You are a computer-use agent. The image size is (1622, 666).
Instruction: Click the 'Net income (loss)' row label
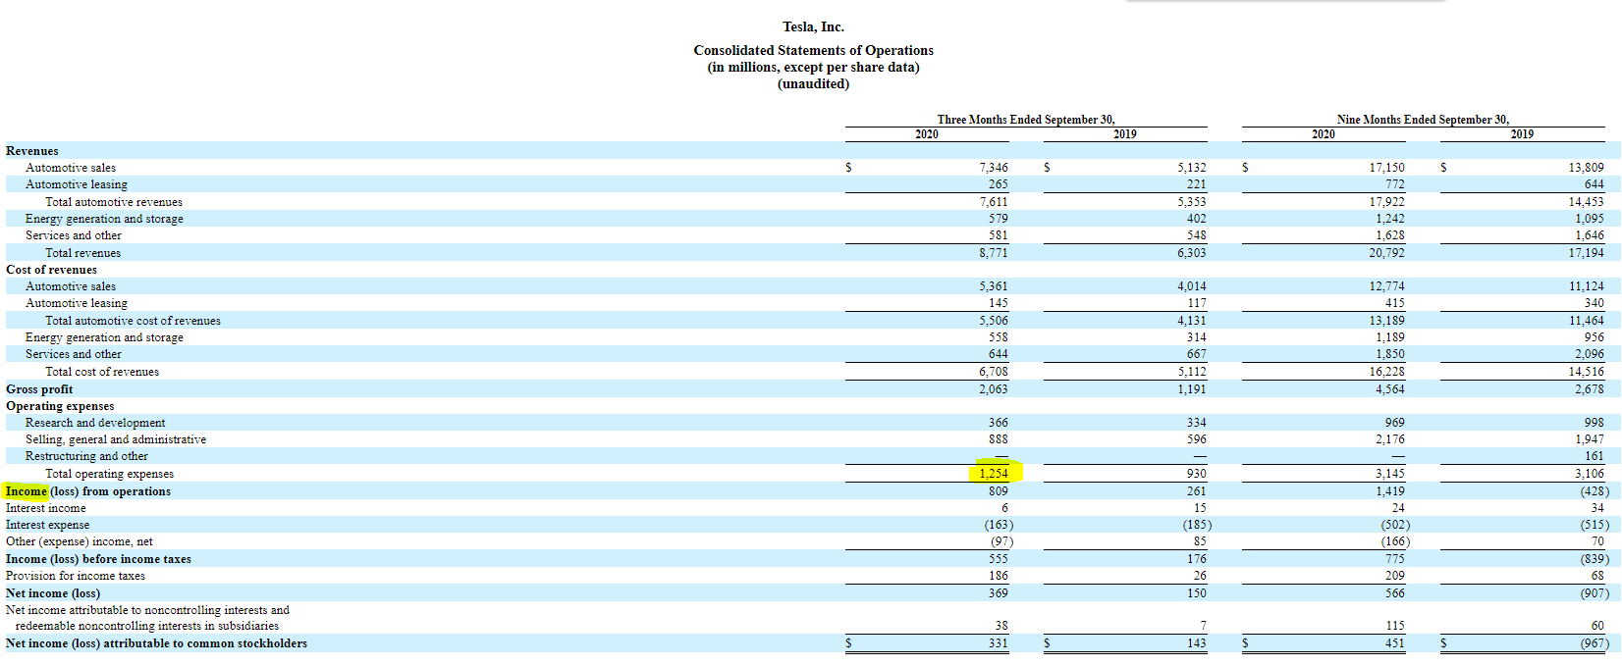53,593
